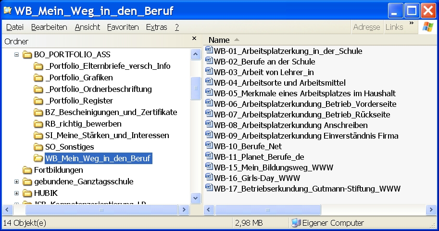Select the icon of WB-09_Arbeitsplatzerkundung Einverständnis Firma
This screenshot has height=231, width=439.
click(x=209, y=135)
